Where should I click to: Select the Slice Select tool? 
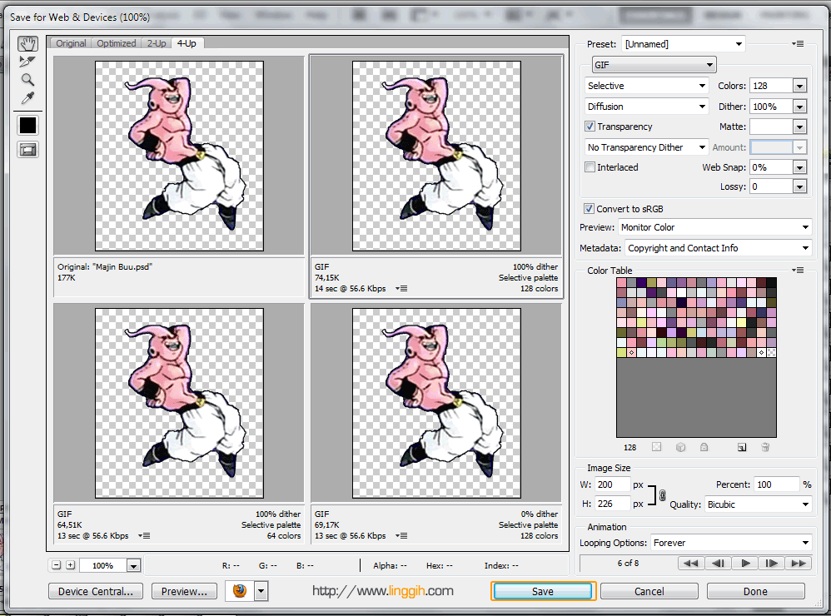pos(27,62)
